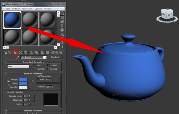Toggle the Show End Result icon
The height and width of the screenshot is (114, 179).
[53, 53]
